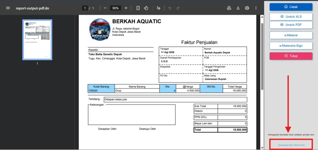
Task: Download the PDF using toolbar icon
Action: tap(238, 8)
